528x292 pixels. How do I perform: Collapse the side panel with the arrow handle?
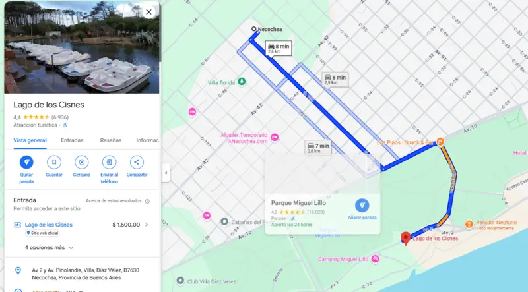[166, 173]
